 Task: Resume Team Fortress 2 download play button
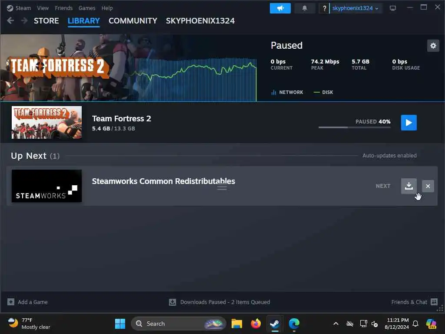[408, 123]
